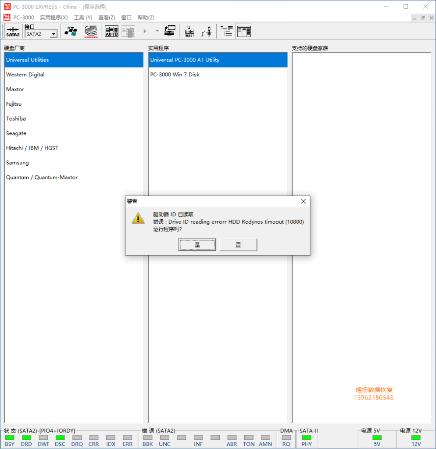Screen dimensions: 436x449
Task: Click the DRD status indicator
Action: [x=26, y=438]
